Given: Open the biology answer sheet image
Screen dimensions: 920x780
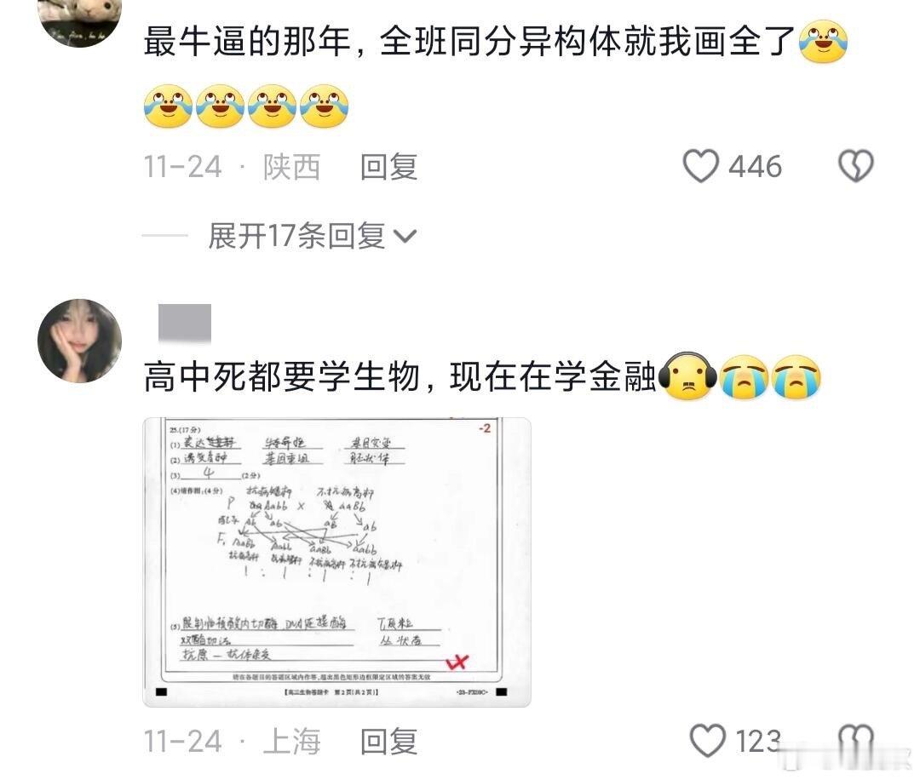Looking at the screenshot, I should [x=336, y=562].
